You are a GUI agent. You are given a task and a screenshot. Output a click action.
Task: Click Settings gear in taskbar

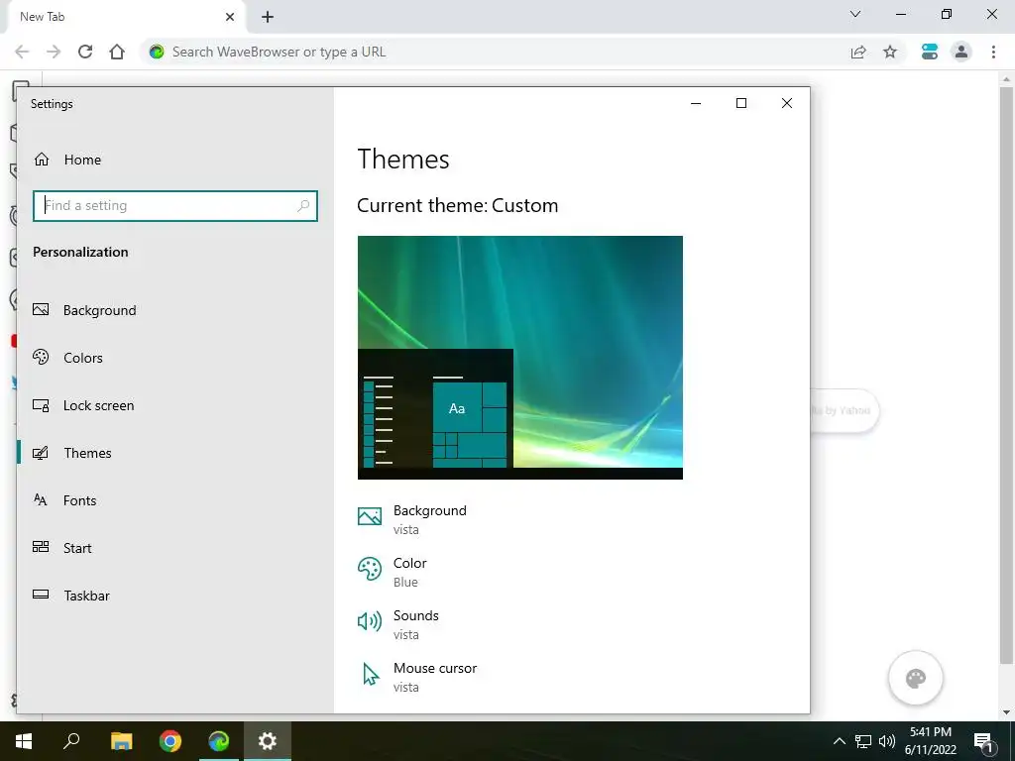click(x=268, y=741)
